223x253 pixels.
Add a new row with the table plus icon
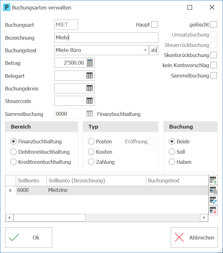[213, 180]
